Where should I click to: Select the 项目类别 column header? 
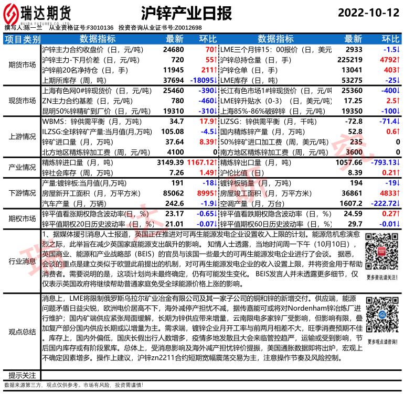[22, 39]
